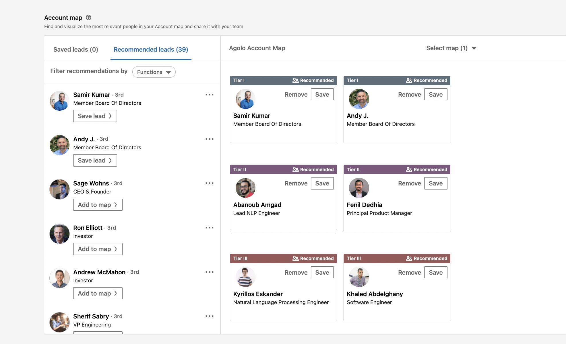This screenshot has height=344, width=566.
Task: Open Fenil Dedhia name on map card
Action: [x=364, y=205]
